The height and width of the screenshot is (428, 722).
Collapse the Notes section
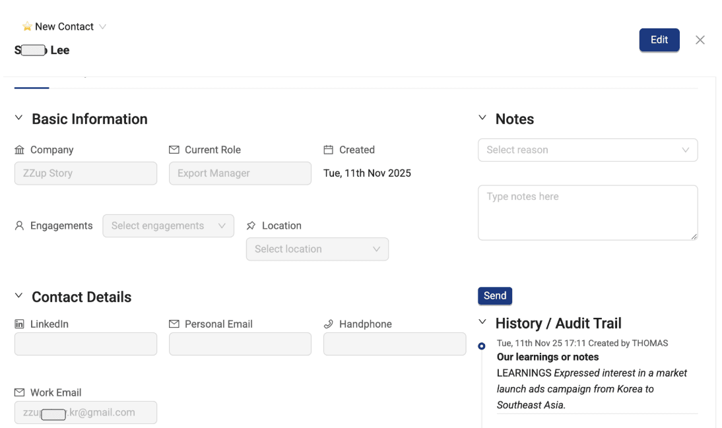(x=482, y=119)
